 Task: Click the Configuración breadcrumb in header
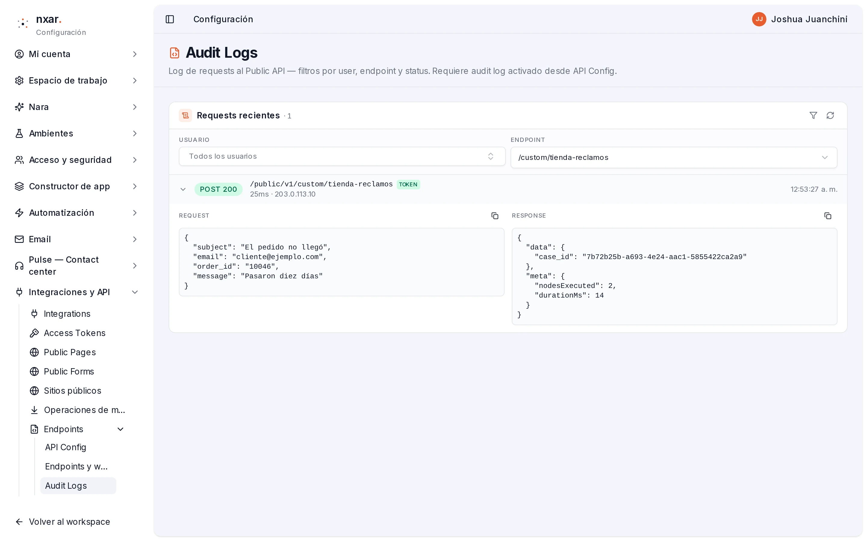point(223,19)
